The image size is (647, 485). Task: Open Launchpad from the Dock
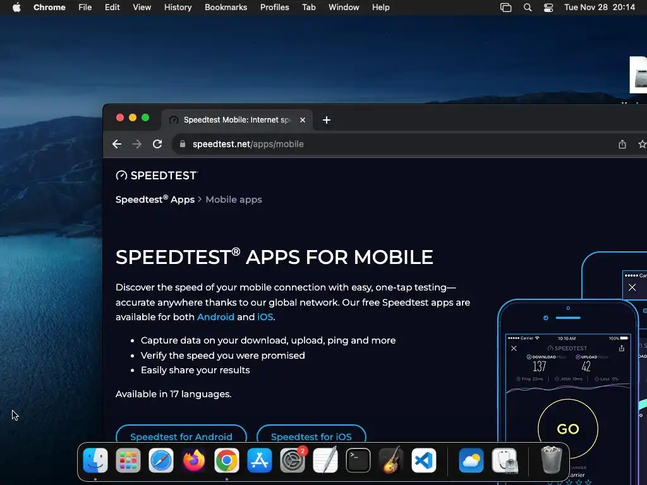tap(128, 460)
